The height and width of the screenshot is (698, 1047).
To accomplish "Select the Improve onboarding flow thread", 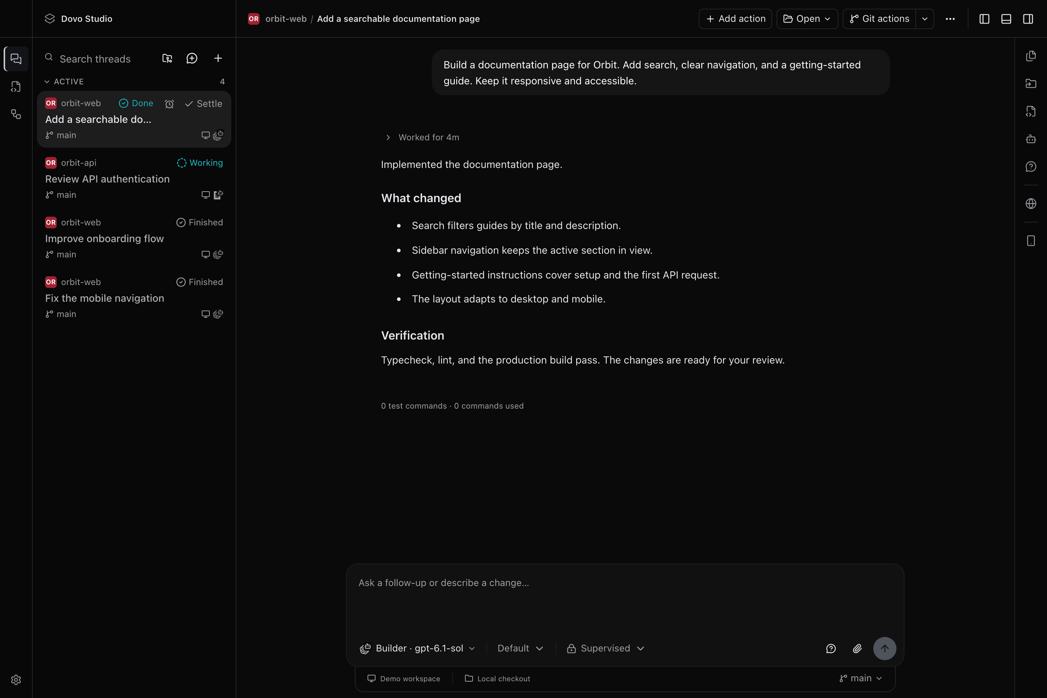I will [134, 238].
